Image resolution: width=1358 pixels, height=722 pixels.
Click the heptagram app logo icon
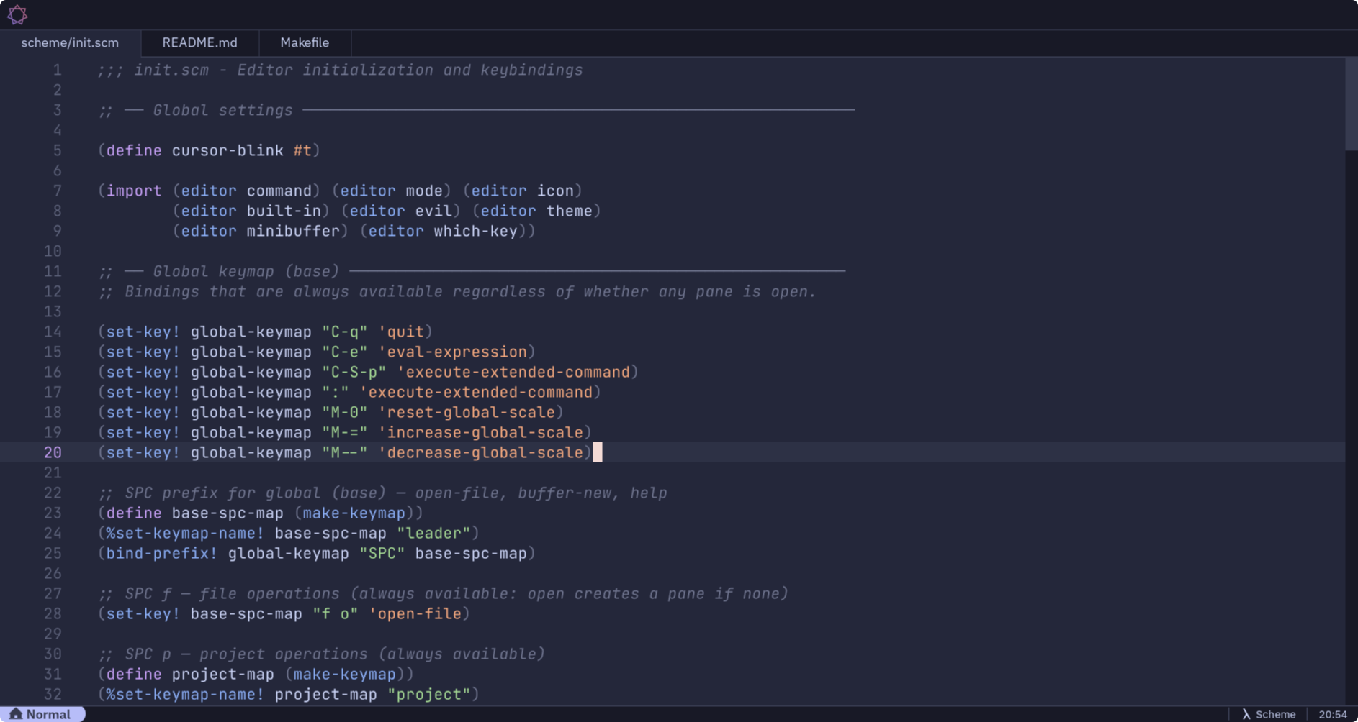17,14
